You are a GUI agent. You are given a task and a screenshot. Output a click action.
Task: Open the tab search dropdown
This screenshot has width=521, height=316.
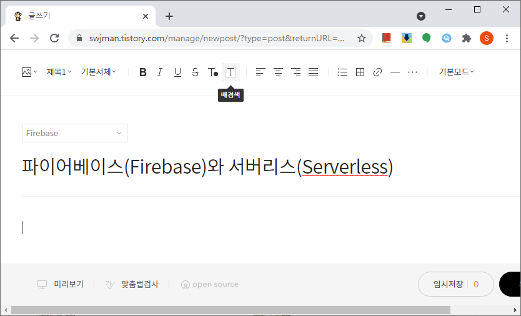pos(421,16)
